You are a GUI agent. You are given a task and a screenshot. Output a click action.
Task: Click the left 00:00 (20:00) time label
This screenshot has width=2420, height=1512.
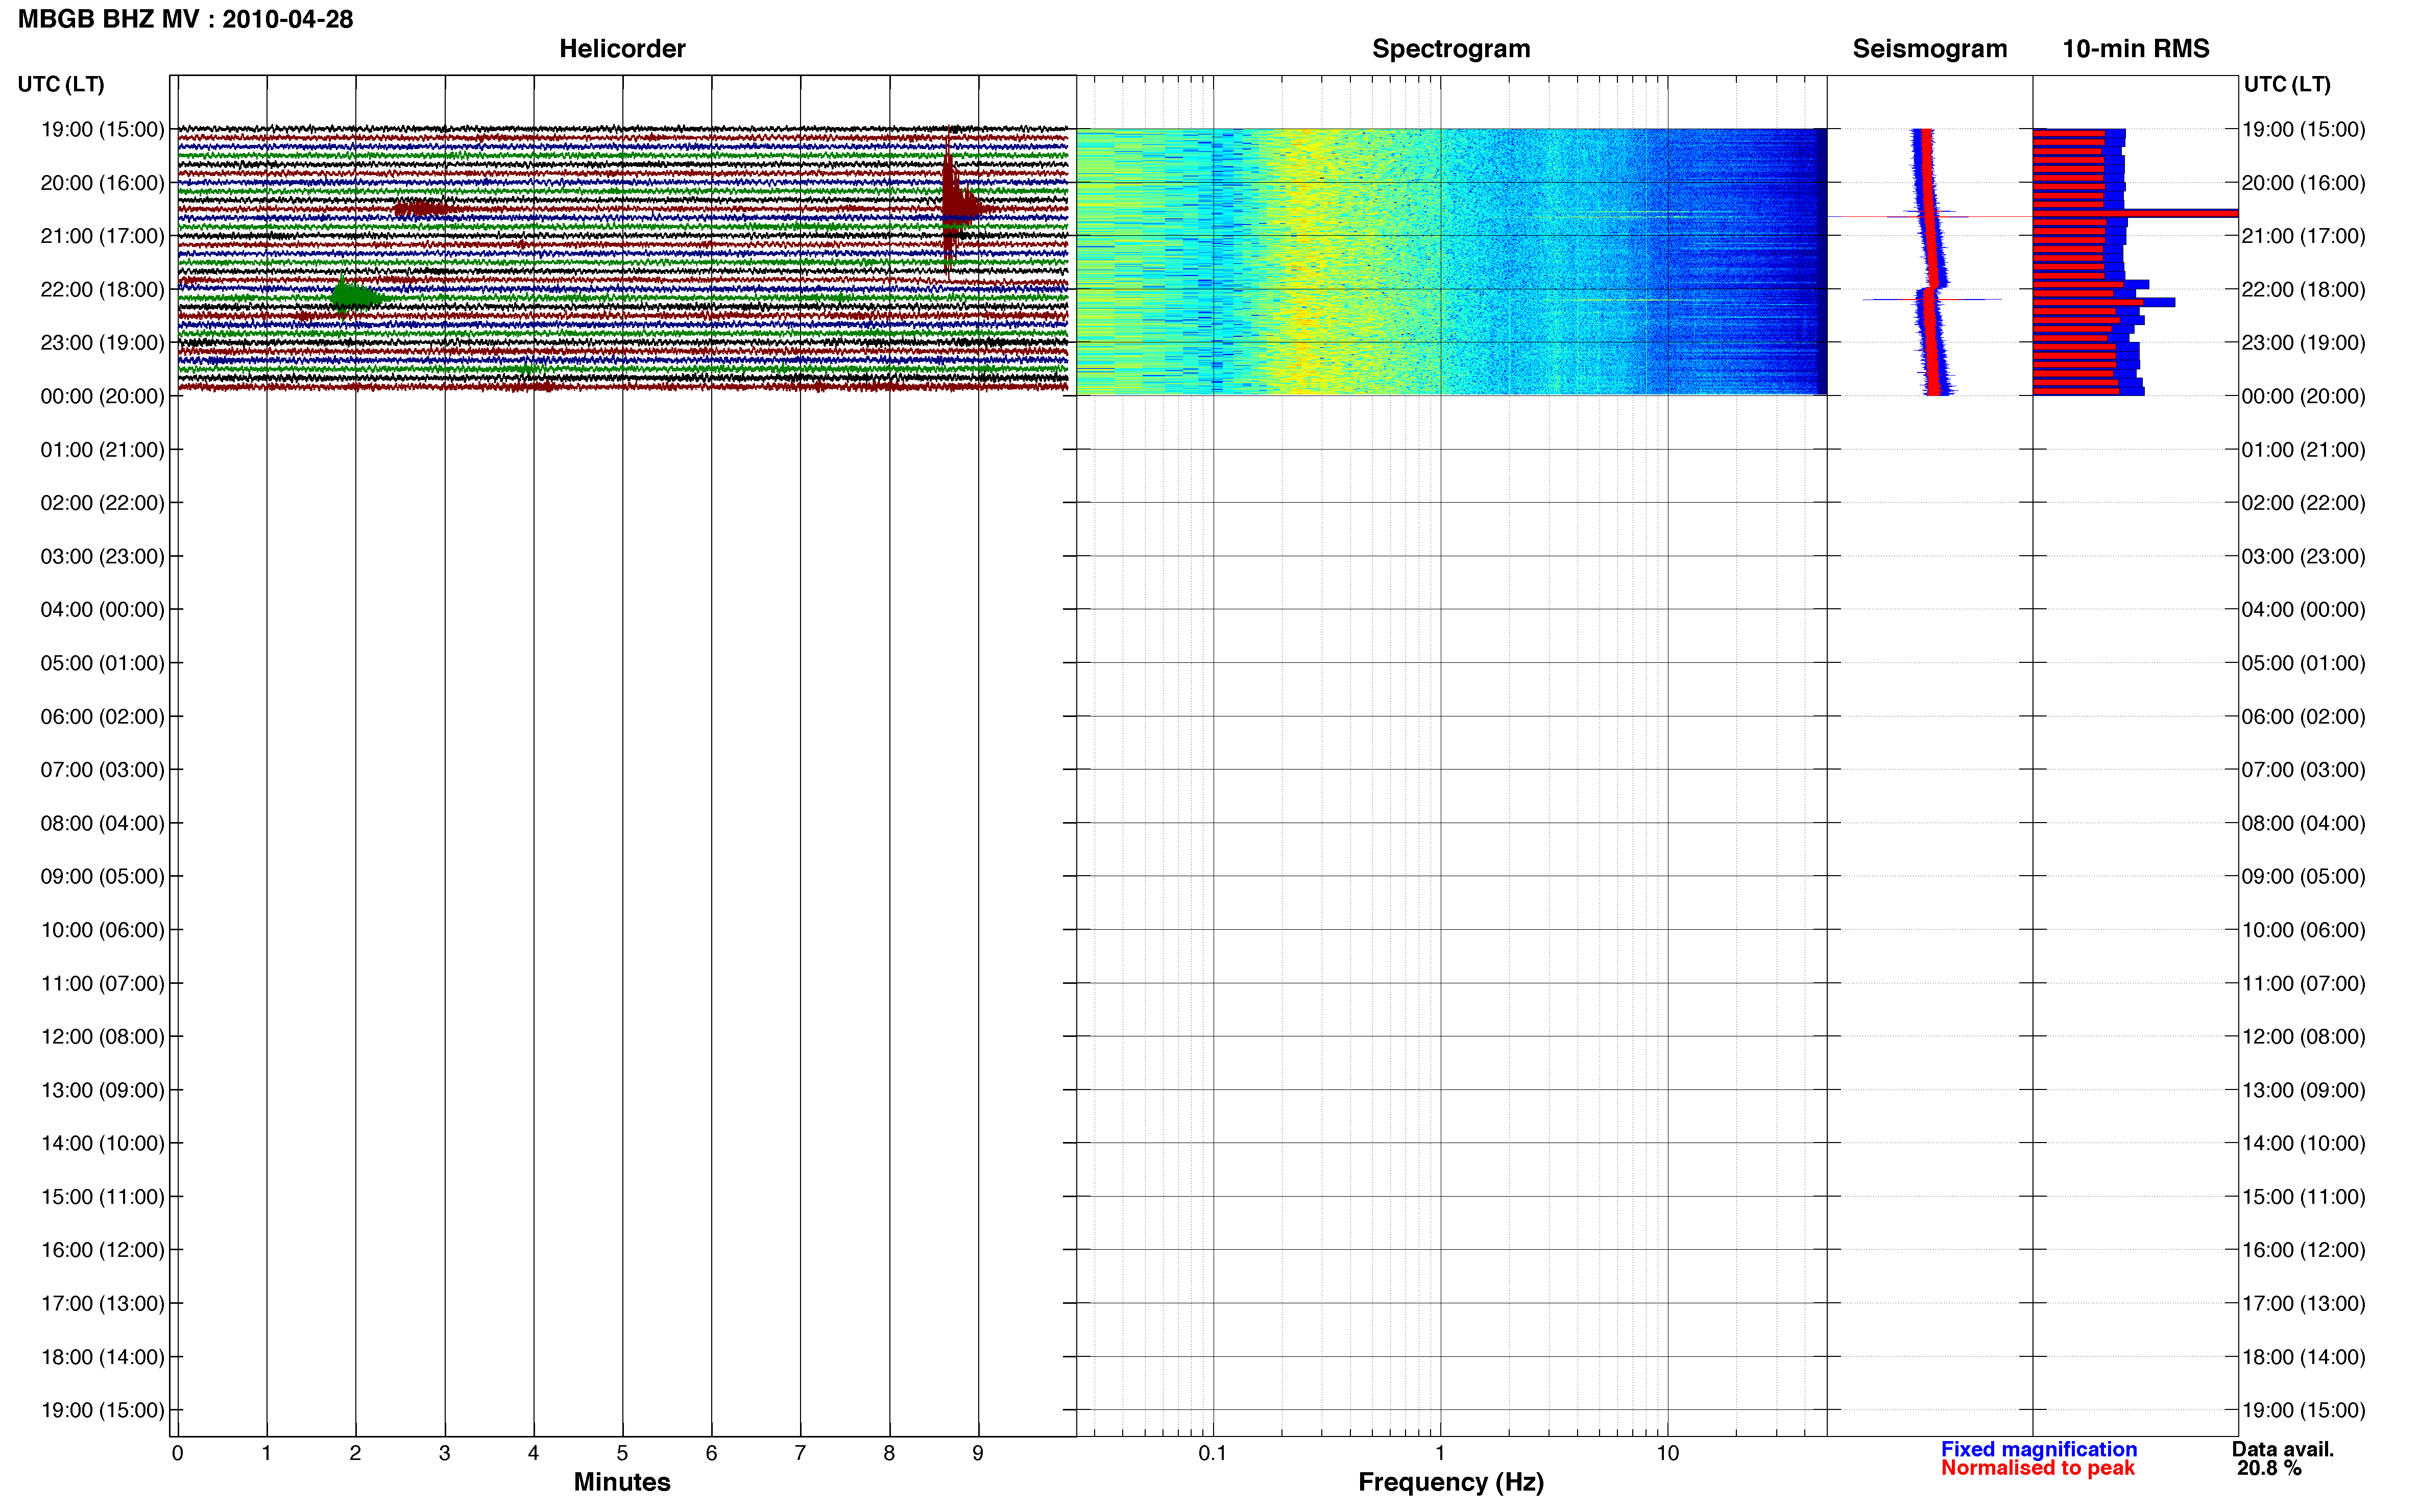pyautogui.click(x=102, y=396)
